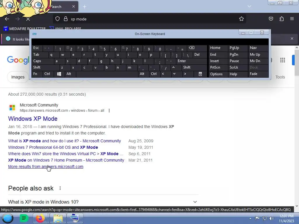Open the Firefox hamburger menu
Screen dimensions: 299x224
pos(292,19)
